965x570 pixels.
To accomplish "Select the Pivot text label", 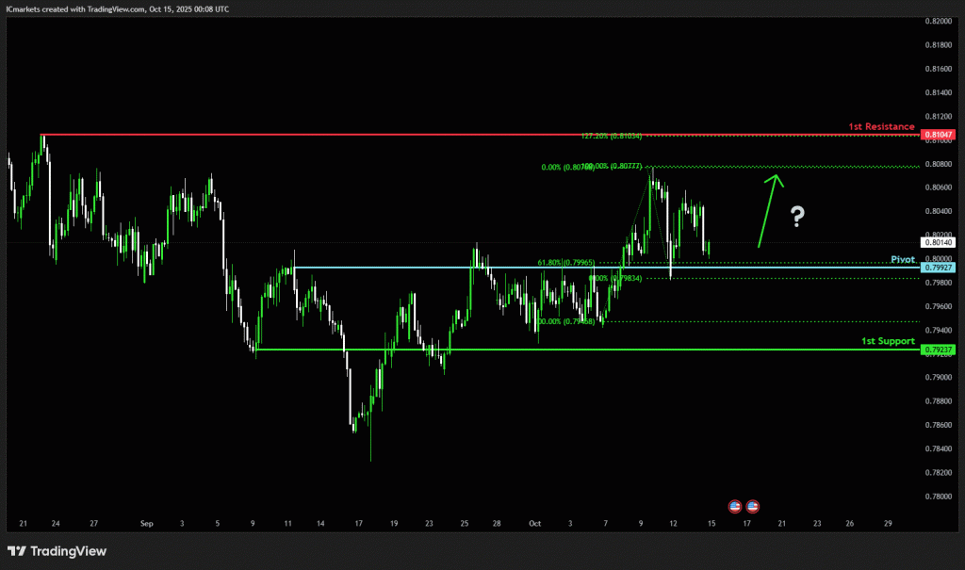I will point(903,259).
